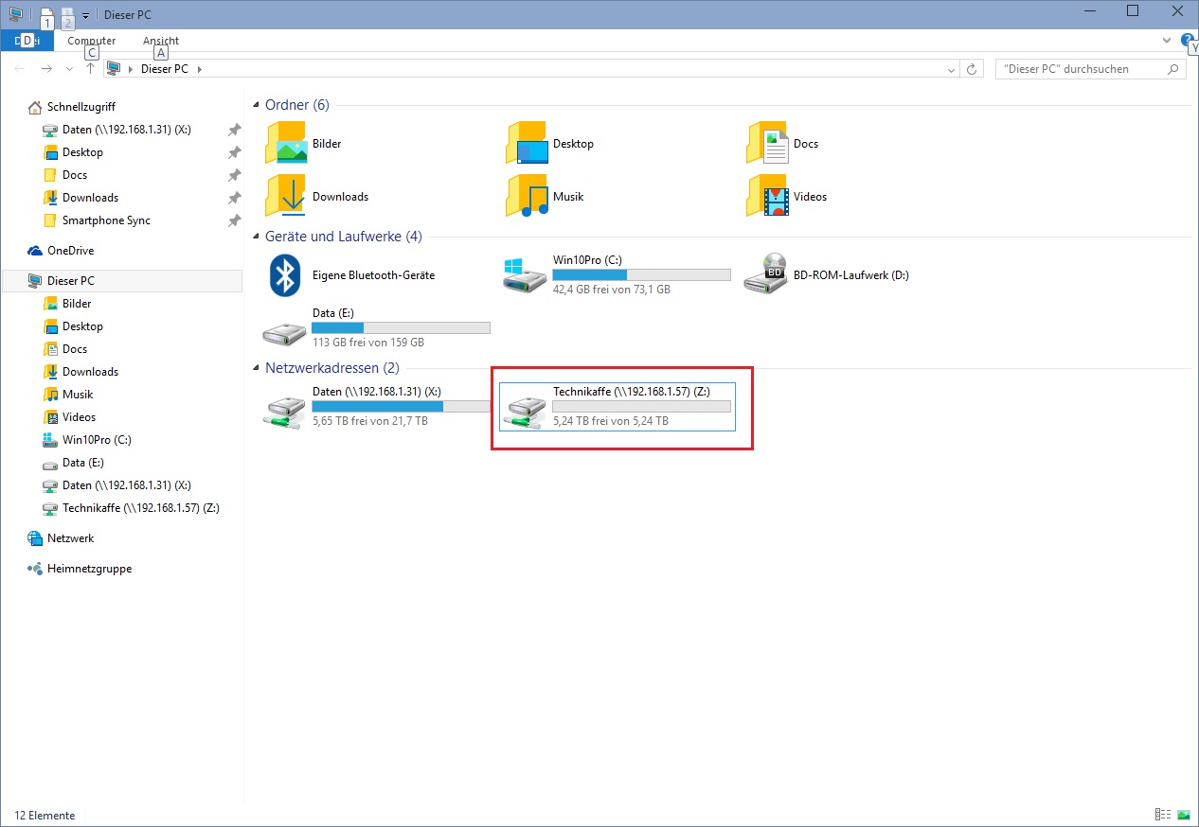
Task: Open the Desktop folder icon in Ordner
Action: click(x=527, y=144)
